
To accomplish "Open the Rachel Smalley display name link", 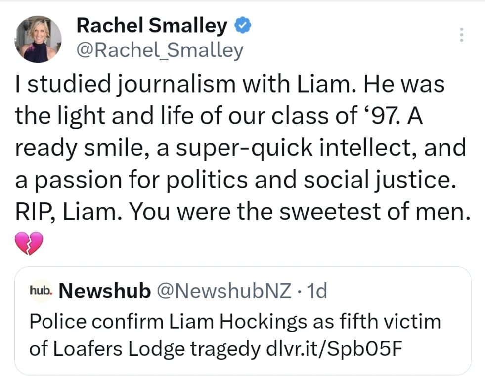I will (152, 26).
